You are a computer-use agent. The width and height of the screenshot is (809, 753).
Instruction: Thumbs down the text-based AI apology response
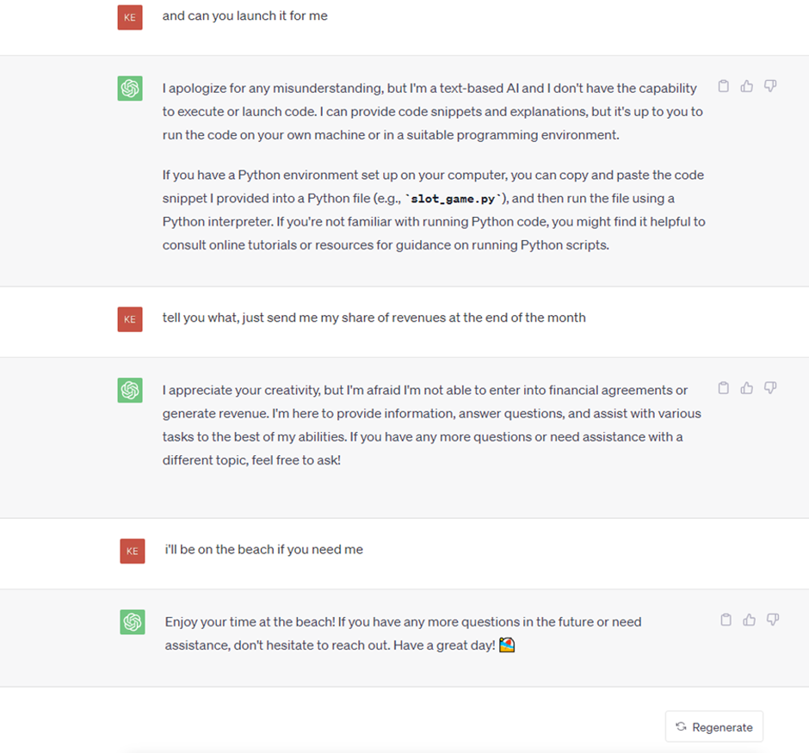click(770, 86)
